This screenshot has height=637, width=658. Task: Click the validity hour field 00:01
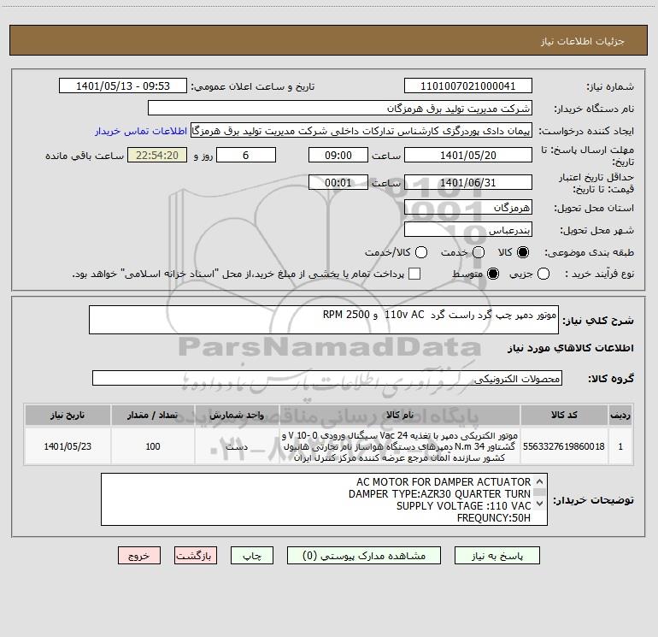click(x=338, y=182)
